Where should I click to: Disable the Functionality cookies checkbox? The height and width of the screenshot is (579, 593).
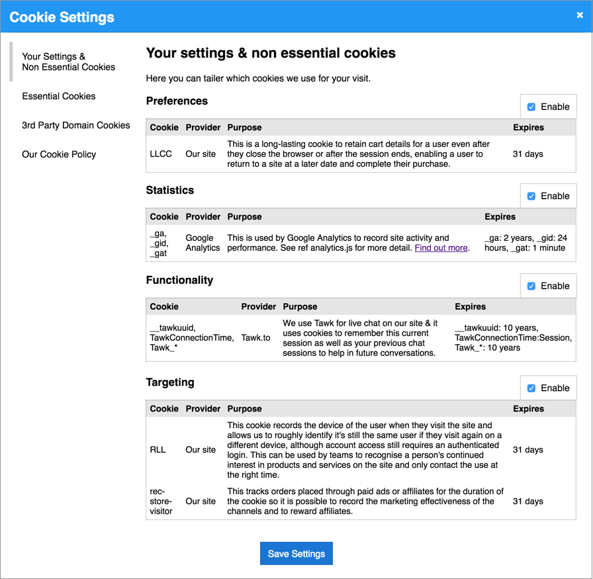click(x=531, y=287)
